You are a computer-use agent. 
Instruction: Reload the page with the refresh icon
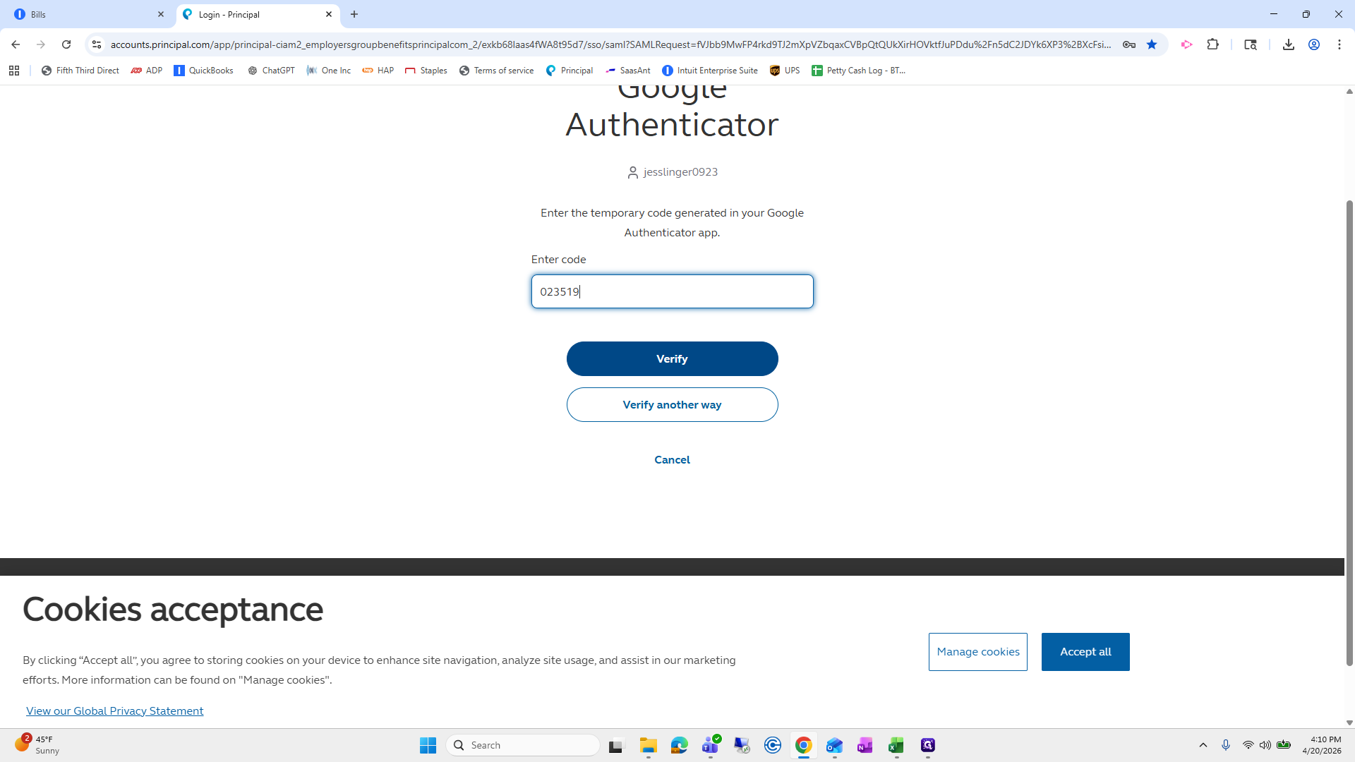tap(66, 44)
